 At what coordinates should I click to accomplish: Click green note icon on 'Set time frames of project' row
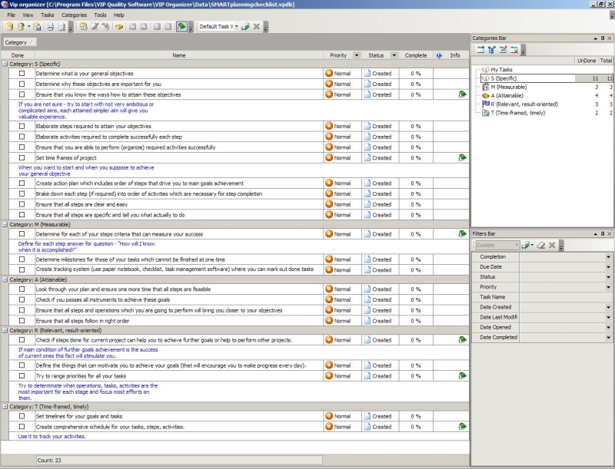(x=462, y=157)
